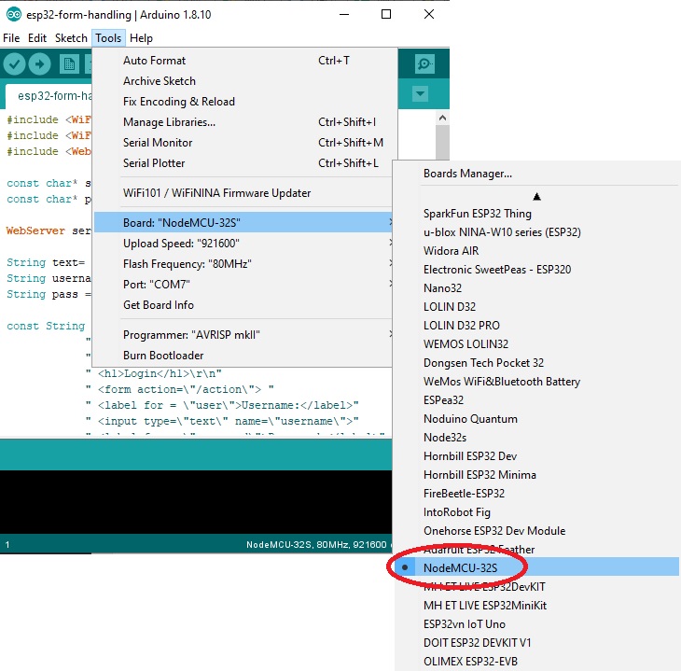
Task: Select WEMOS LOLIN32 board
Action: [536, 344]
